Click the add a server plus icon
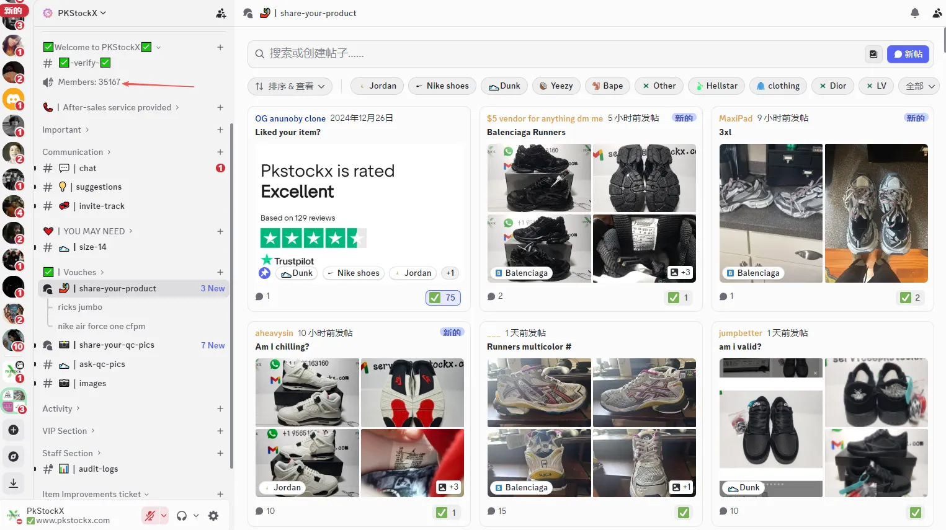946x530 pixels. tap(13, 430)
